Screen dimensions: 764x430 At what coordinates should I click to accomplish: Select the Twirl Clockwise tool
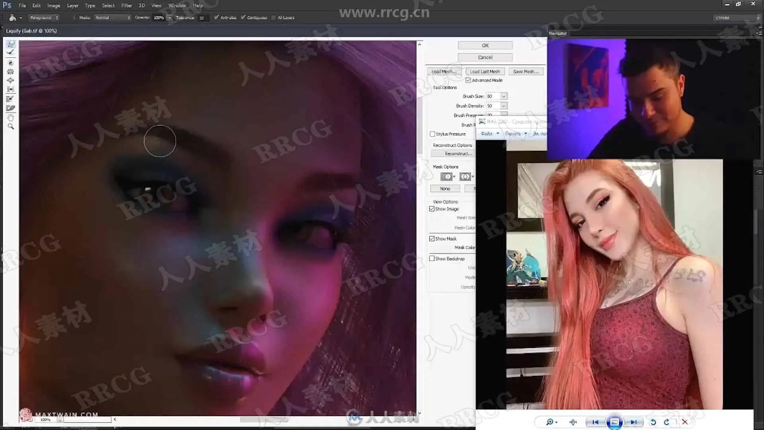(11, 63)
